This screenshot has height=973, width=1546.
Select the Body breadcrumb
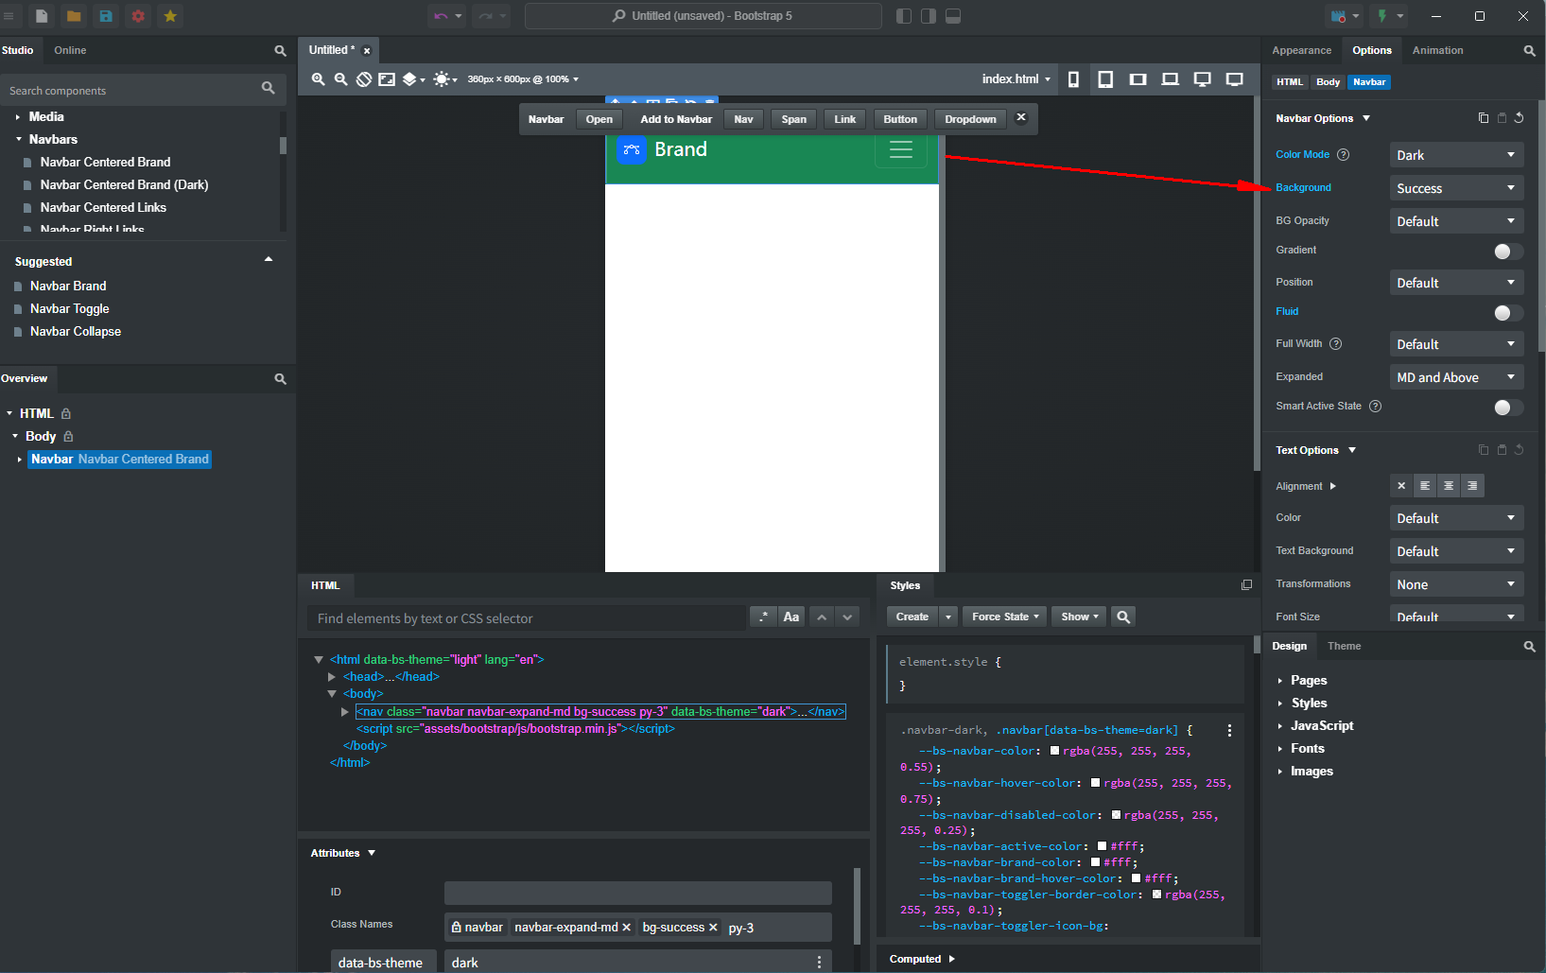(x=1328, y=82)
